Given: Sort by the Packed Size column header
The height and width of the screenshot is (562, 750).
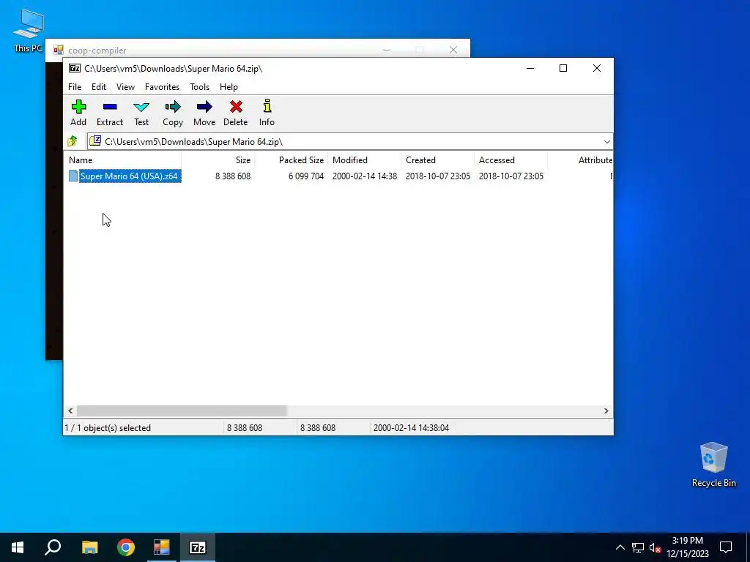Looking at the screenshot, I should (292, 160).
